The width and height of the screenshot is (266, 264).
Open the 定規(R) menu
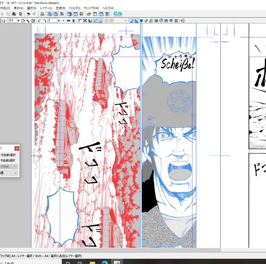(x=61, y=8)
